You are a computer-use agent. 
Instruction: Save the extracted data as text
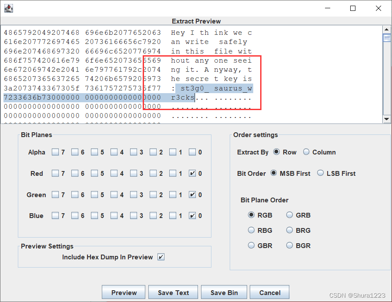tap(173, 292)
